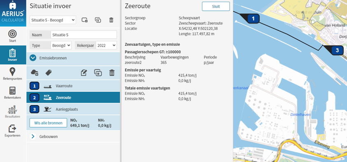Screen dimensions: 347x162
Task: Click the label tag icon
Action: 49,73
